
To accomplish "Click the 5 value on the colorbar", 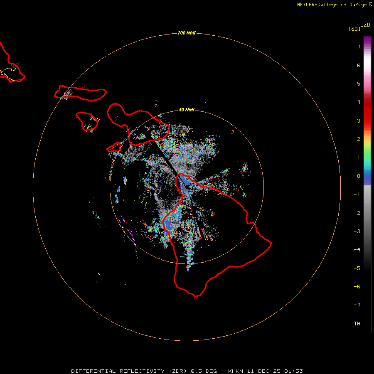I will point(359,84).
